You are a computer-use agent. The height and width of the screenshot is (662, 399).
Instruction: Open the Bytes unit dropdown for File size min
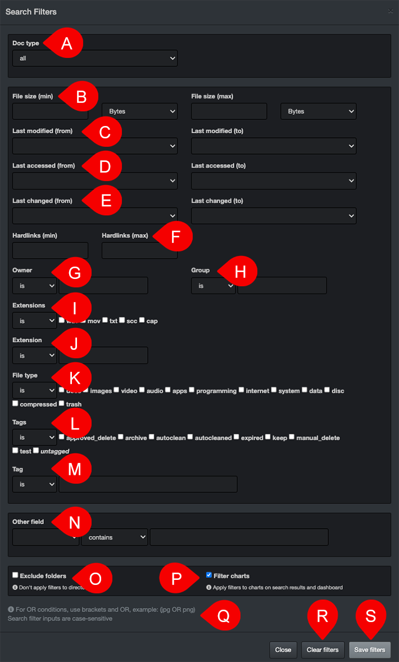click(x=139, y=111)
